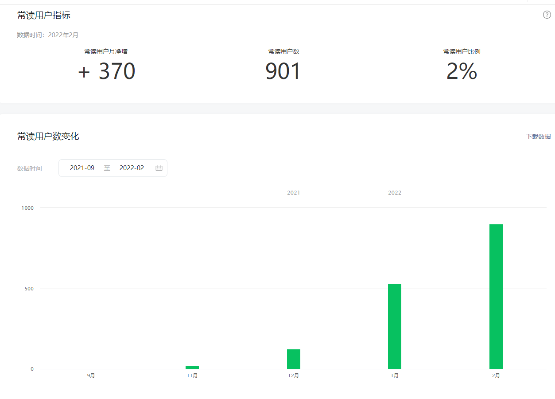The height and width of the screenshot is (399, 555).
Task: Click the 1月 green bar in chart
Action: (395, 326)
